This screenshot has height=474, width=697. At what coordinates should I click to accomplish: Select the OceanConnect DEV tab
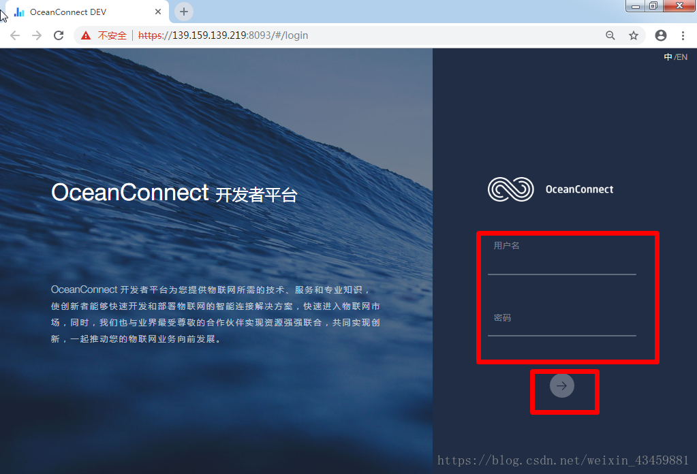[87, 12]
